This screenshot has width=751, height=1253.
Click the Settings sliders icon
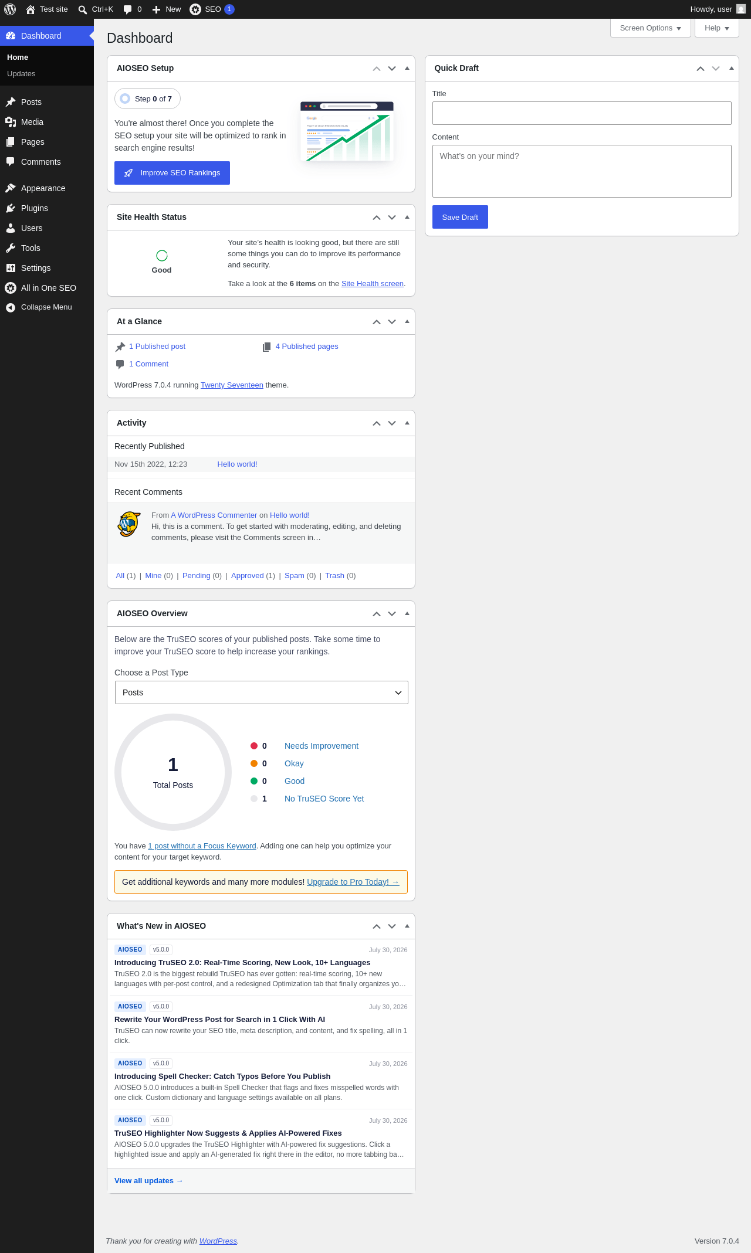[x=11, y=268]
